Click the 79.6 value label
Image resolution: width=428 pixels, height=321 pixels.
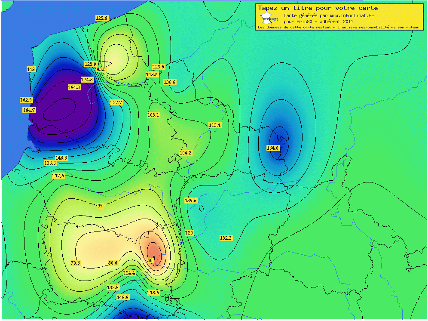point(75,263)
